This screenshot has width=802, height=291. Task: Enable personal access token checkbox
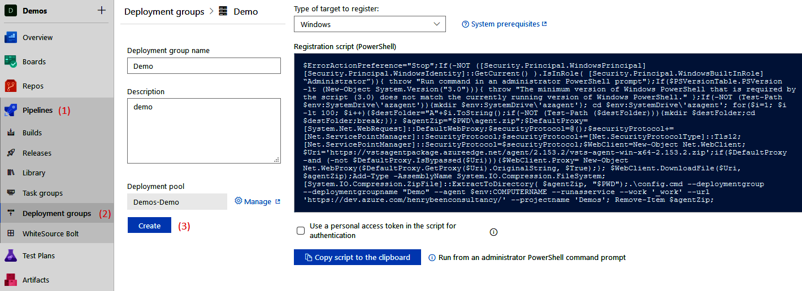point(301,231)
